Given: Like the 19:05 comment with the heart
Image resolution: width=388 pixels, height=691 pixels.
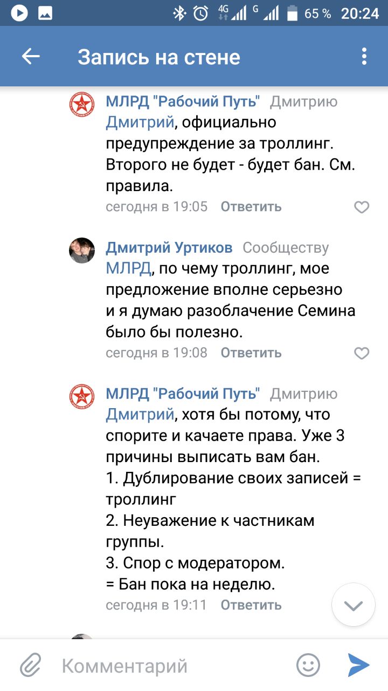Looking at the screenshot, I should pos(362,207).
